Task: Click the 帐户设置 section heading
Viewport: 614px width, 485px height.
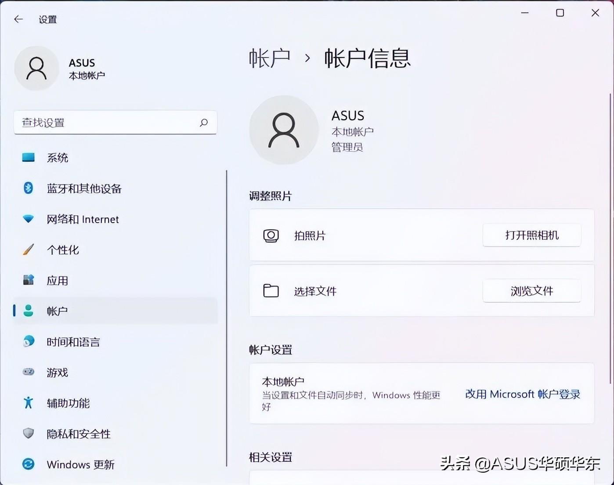Action: click(271, 350)
